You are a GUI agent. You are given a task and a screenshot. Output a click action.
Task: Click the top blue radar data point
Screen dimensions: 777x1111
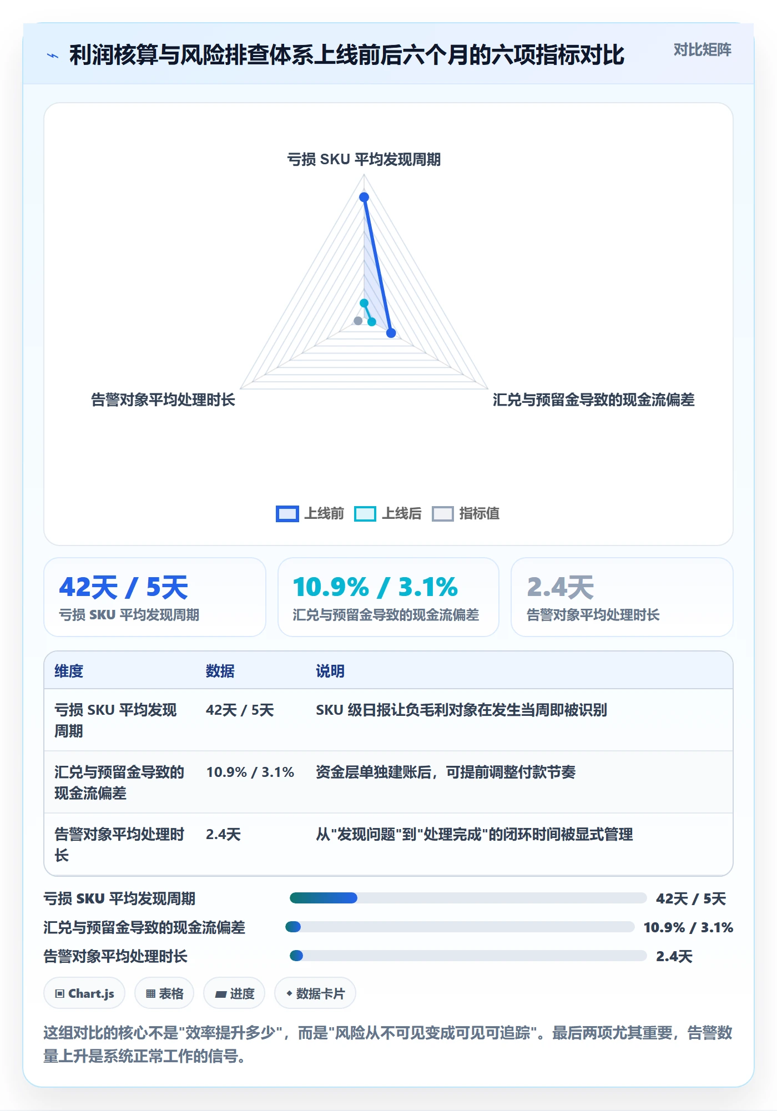pyautogui.click(x=364, y=197)
